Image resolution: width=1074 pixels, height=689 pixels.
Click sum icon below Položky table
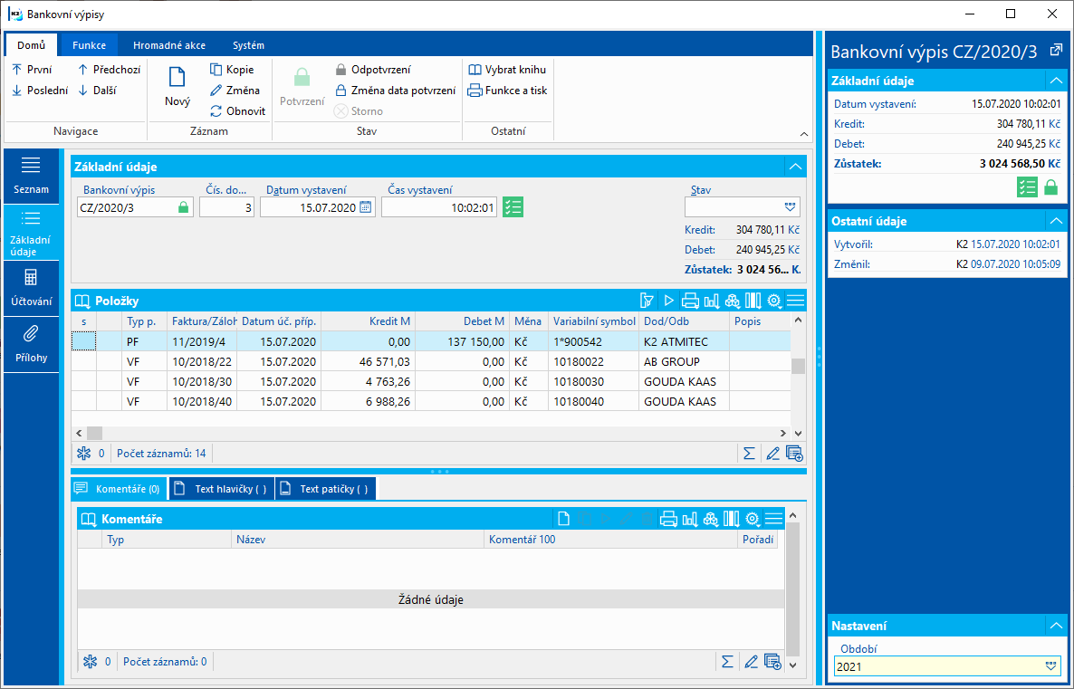pyautogui.click(x=749, y=454)
